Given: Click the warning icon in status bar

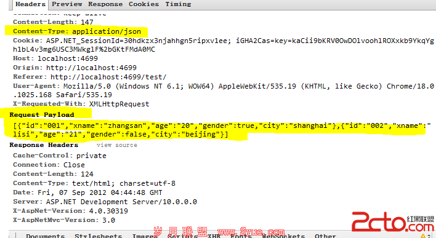Looking at the screenshot, I should (x=423, y=236).
